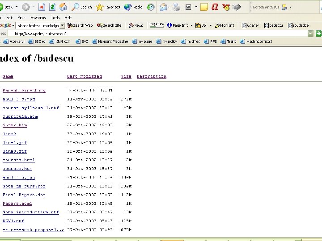This screenshot has height=241, width=322.
Task: Click the Google toolbar Page Info icon
Action: [x=169, y=25]
